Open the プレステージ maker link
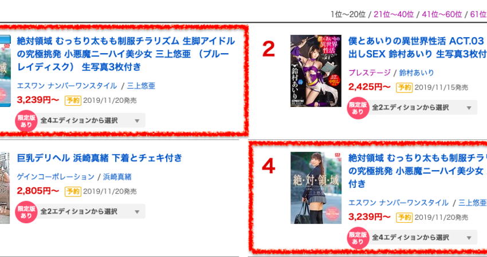The height and width of the screenshot is (257, 487). point(370,73)
